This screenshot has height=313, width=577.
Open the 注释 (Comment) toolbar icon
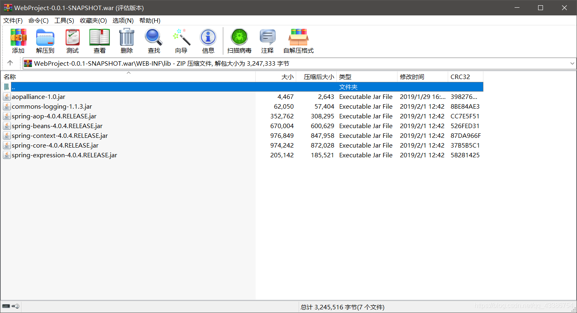tap(267, 37)
